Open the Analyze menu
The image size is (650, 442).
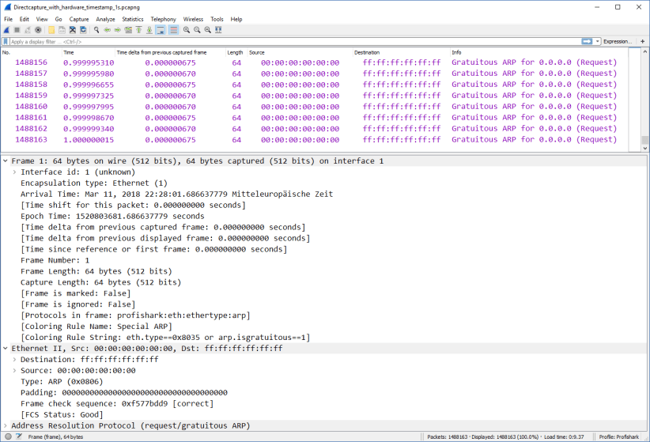point(105,19)
